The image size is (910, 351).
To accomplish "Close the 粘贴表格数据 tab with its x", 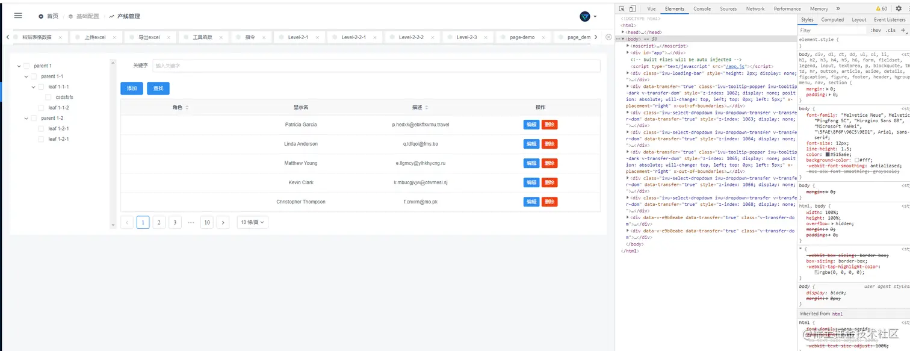I will [x=60, y=37].
